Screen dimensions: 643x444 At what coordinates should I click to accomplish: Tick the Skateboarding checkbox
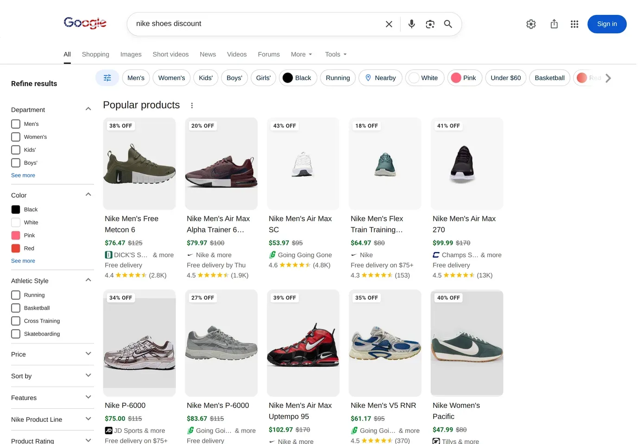(x=16, y=334)
